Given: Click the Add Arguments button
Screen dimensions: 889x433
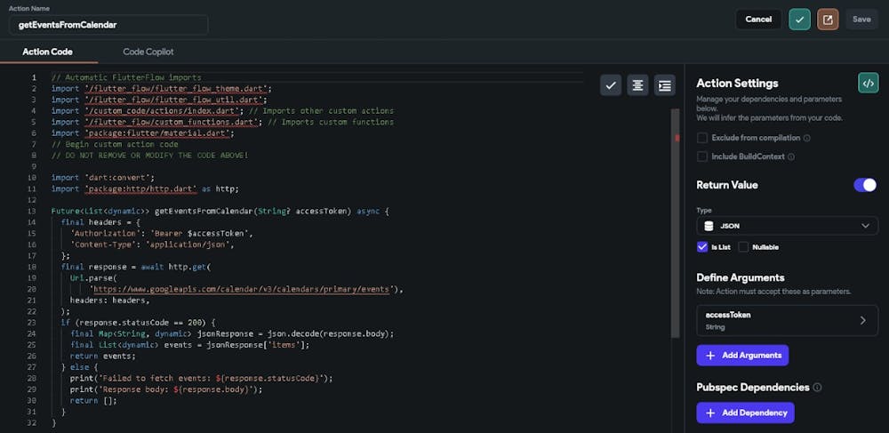Looking at the screenshot, I should pyautogui.click(x=742, y=356).
